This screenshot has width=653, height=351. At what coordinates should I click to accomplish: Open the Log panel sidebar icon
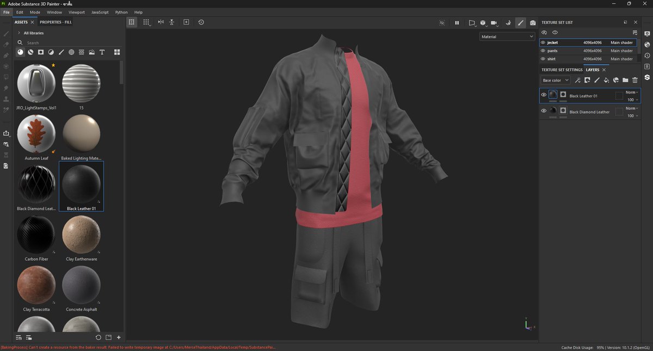click(x=647, y=66)
